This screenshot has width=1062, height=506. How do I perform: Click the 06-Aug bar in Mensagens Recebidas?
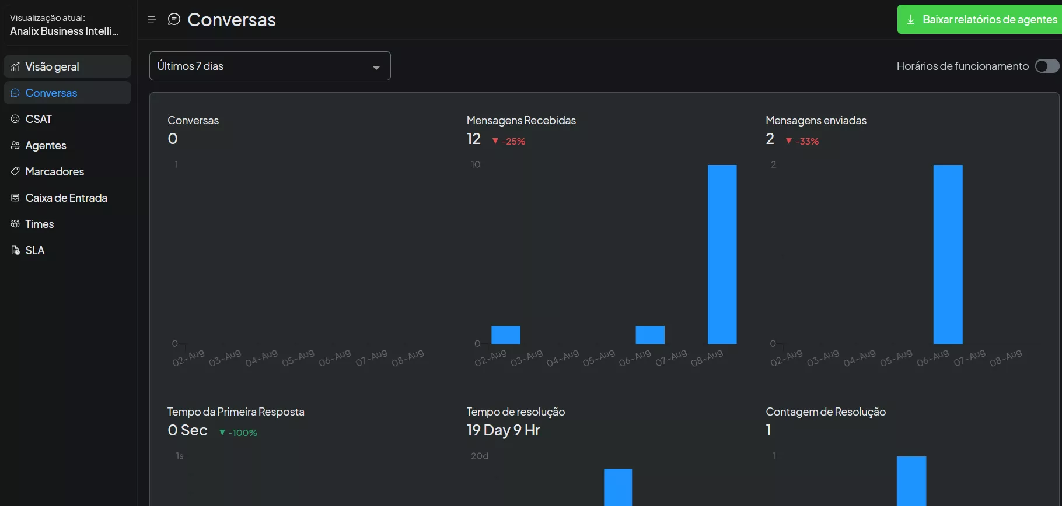pos(650,335)
